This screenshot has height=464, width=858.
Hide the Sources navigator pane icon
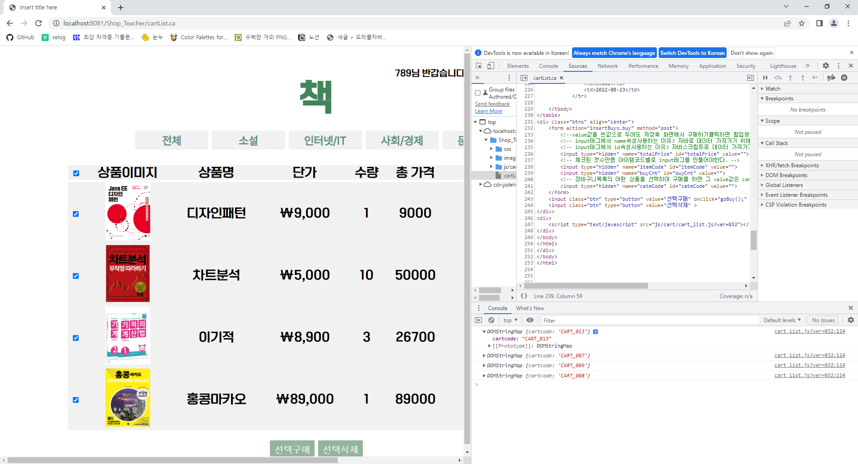point(524,78)
